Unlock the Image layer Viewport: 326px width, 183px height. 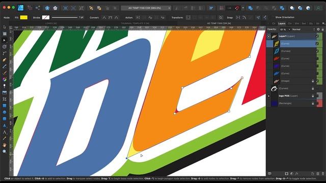(313, 81)
